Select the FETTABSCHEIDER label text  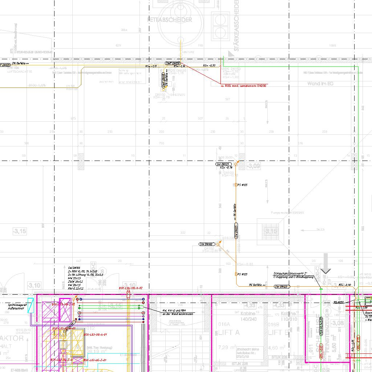[x=169, y=20]
